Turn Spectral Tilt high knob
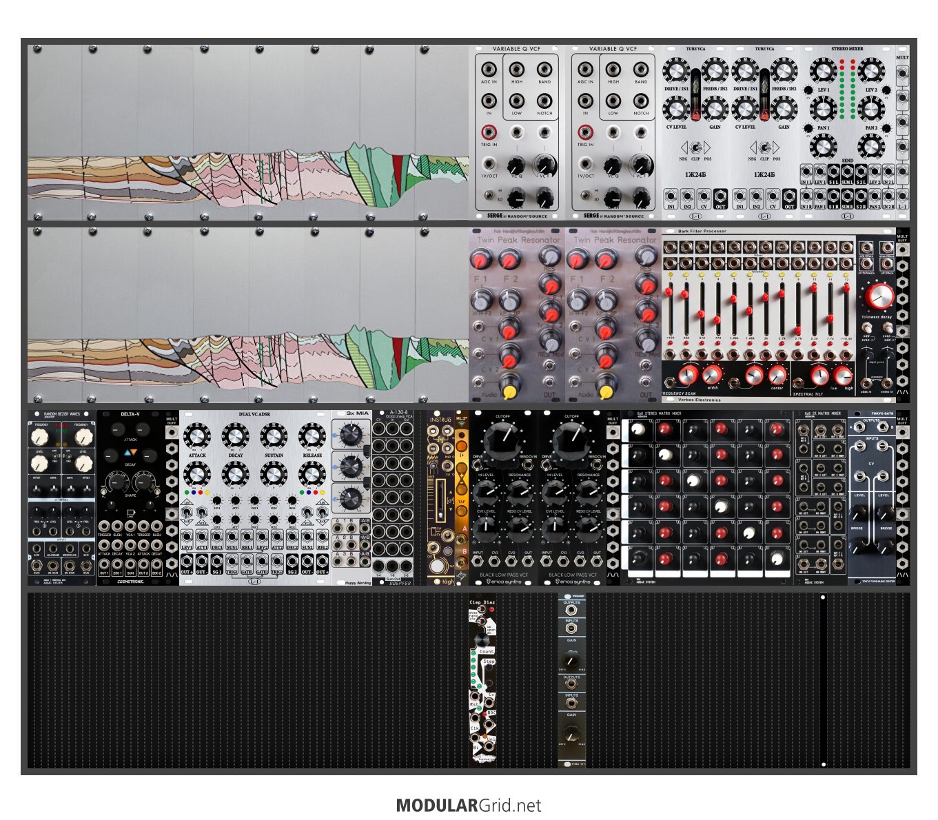 [x=843, y=376]
